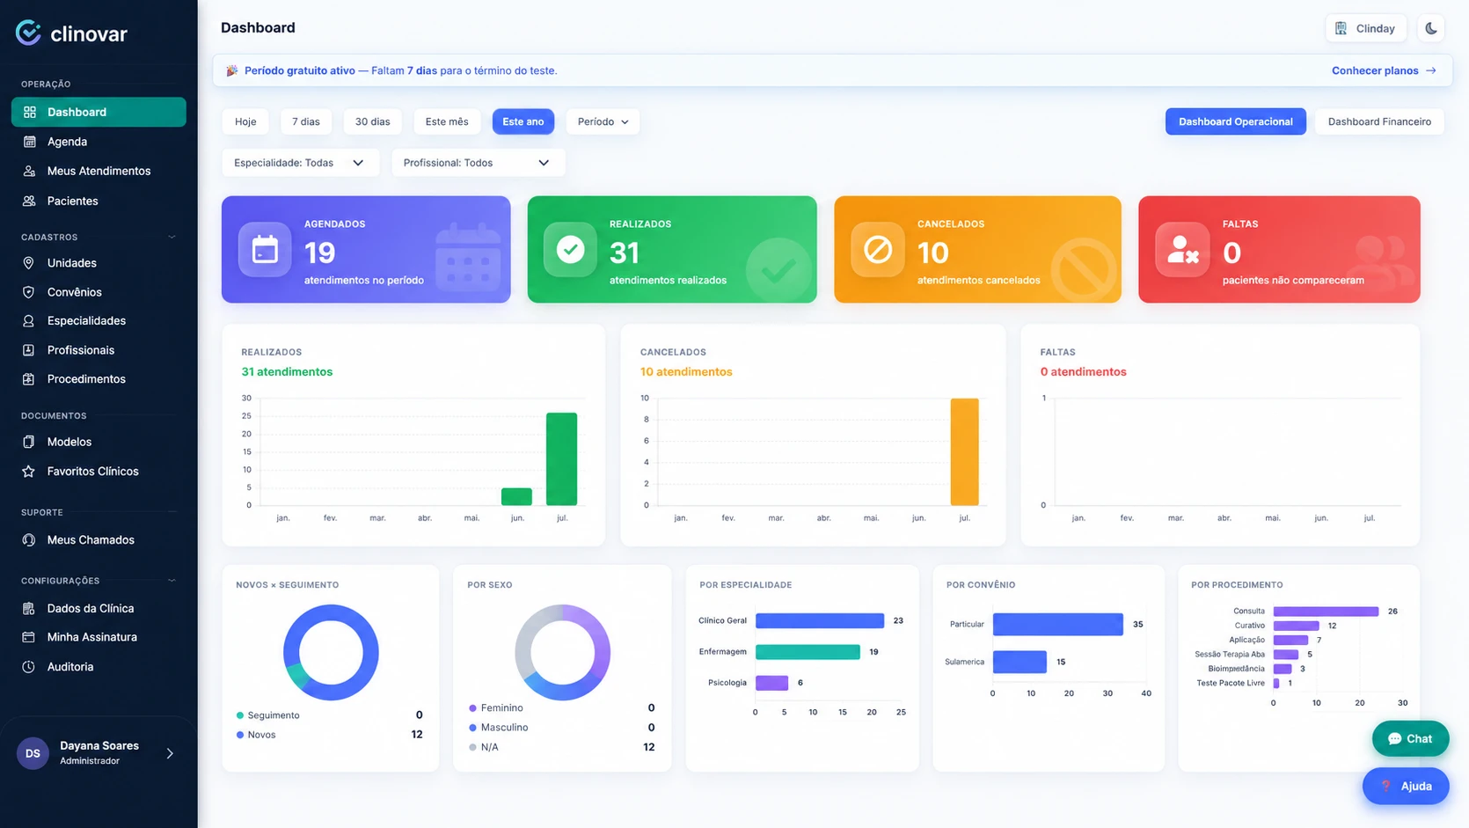Open the Procedimentos menu item
This screenshot has height=828, width=1469.
[x=99, y=379]
